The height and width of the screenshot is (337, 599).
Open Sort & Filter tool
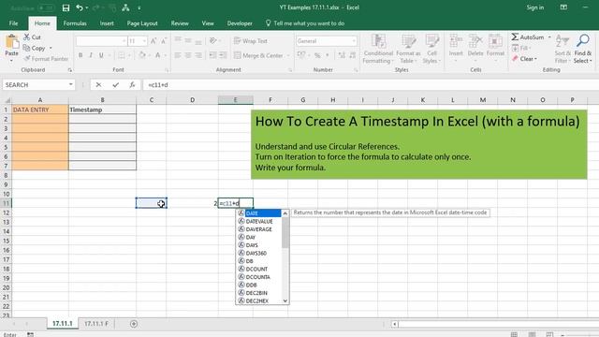tap(562, 49)
